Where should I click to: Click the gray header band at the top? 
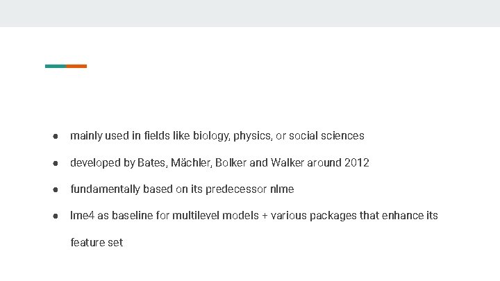pyautogui.click(x=250, y=13)
